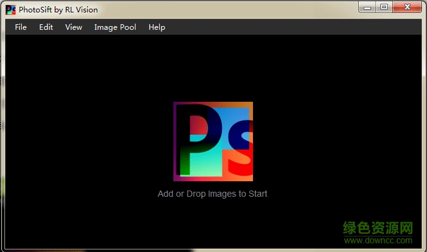
Task: Open the File menu
Action: (21, 27)
